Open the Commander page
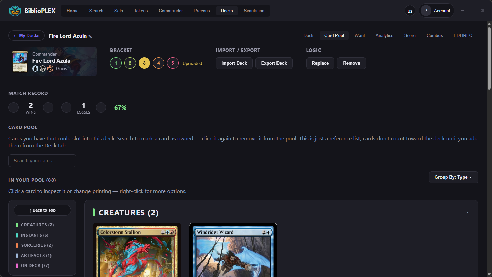This screenshot has width=492, height=277. [171, 11]
